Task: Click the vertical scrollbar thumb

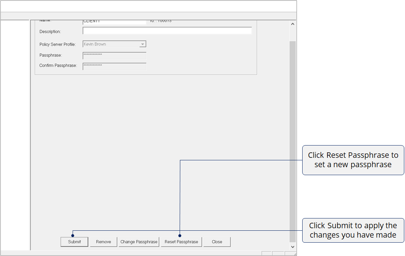Action: (292, 141)
